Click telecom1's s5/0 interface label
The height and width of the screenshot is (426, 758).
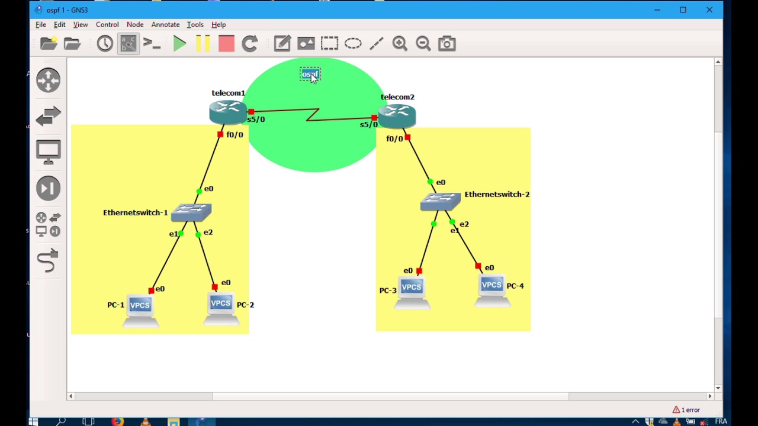click(256, 120)
